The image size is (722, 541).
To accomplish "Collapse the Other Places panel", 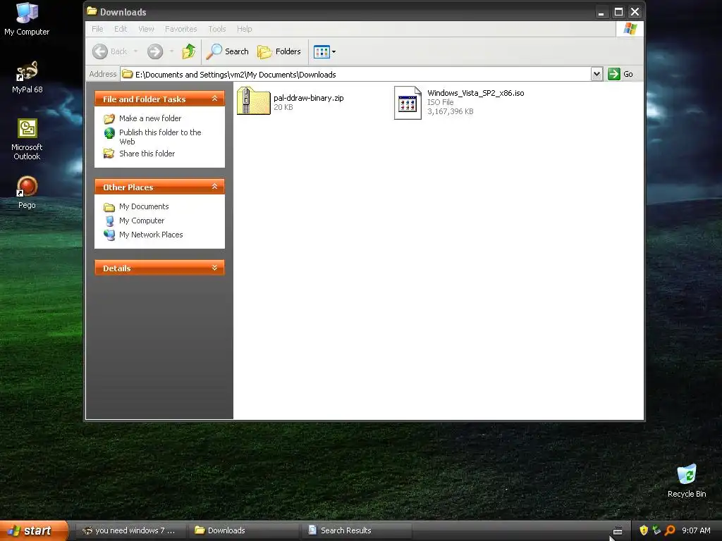I will [x=214, y=187].
